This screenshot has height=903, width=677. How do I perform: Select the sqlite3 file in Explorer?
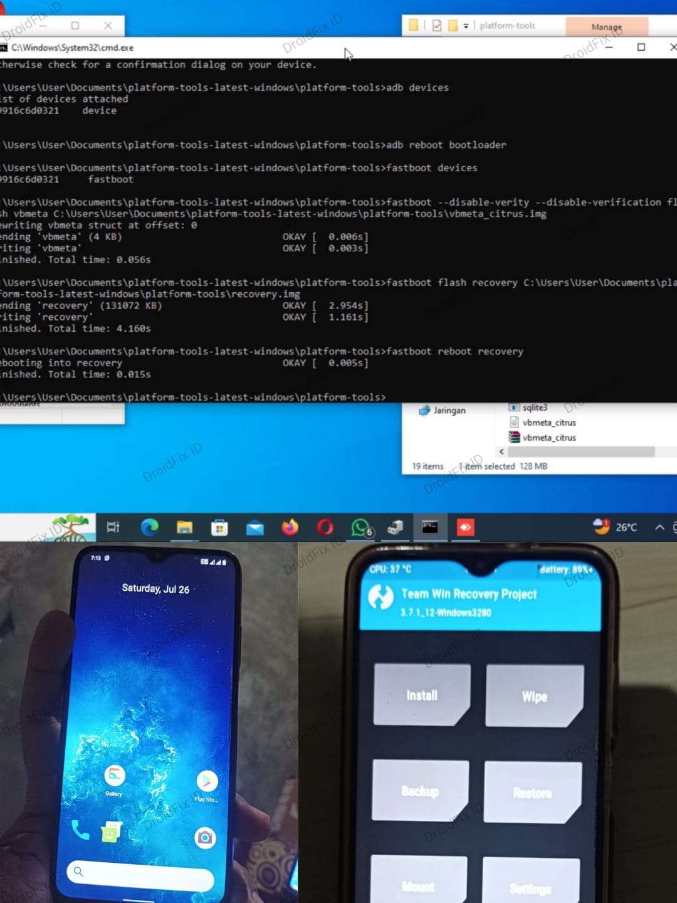tap(528, 408)
